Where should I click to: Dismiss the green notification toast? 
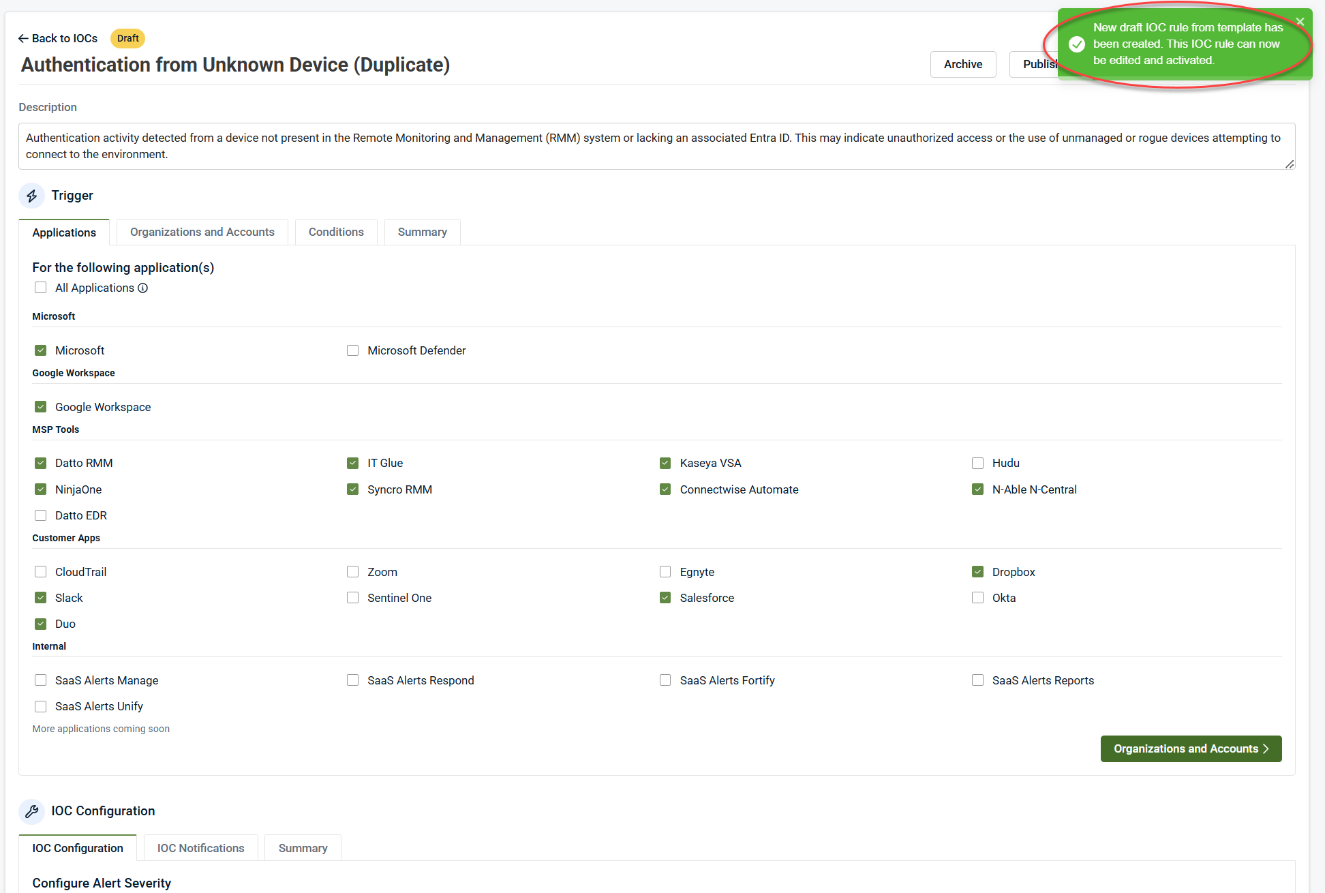(x=1300, y=22)
